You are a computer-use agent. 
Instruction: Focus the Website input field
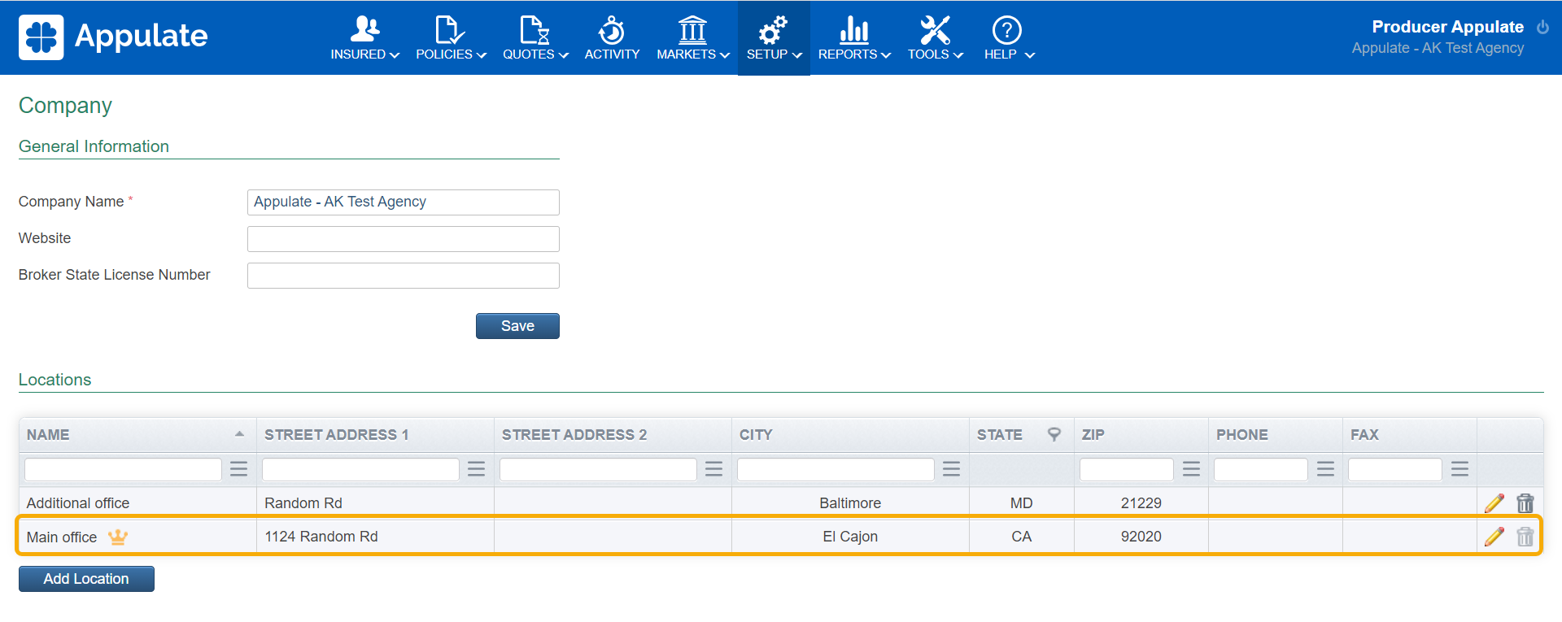[x=403, y=239]
